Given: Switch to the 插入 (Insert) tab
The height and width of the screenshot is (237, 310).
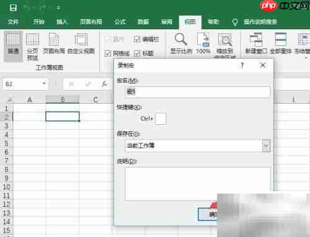Looking at the screenshot, I should (62, 22).
